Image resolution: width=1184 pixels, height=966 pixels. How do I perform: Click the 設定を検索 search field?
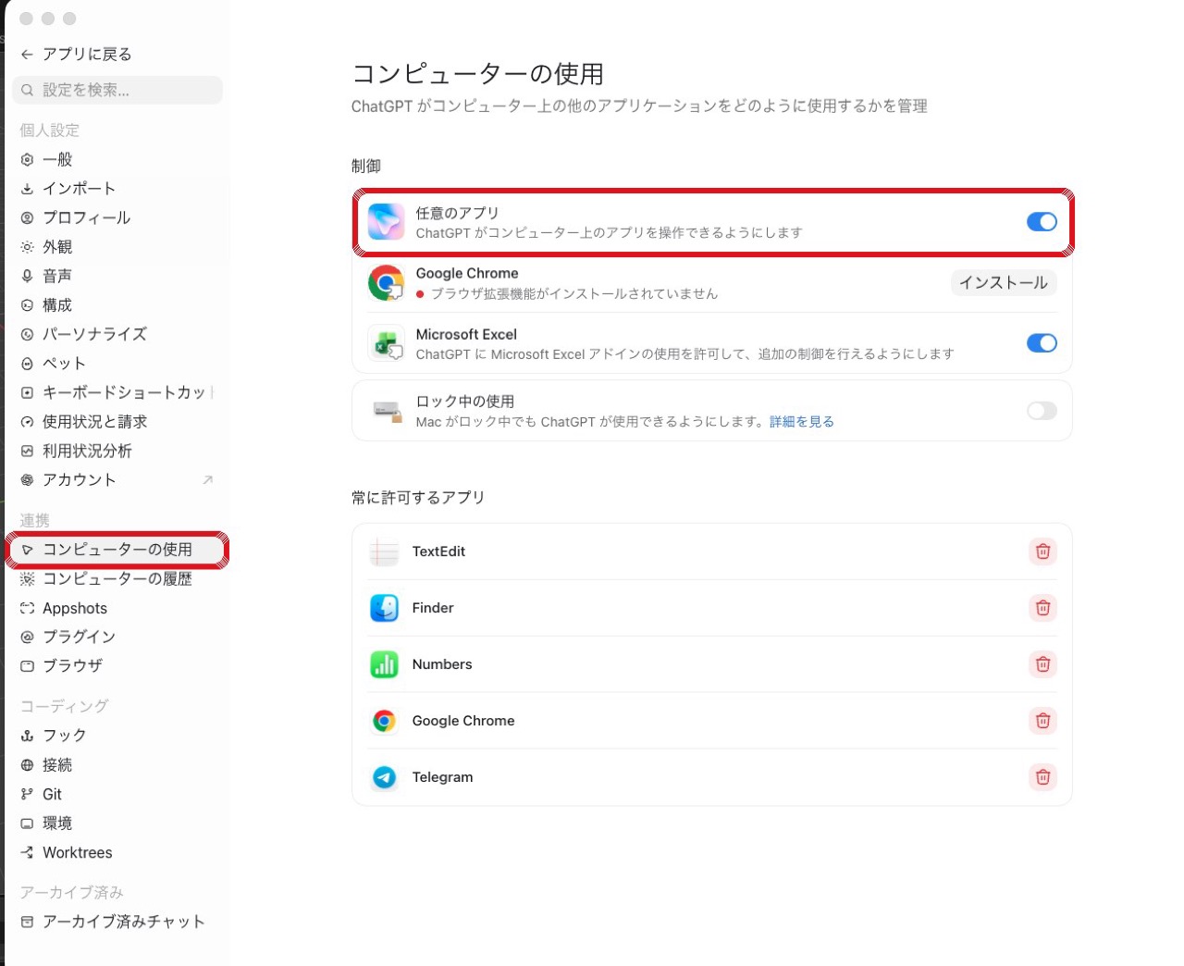coord(117,90)
